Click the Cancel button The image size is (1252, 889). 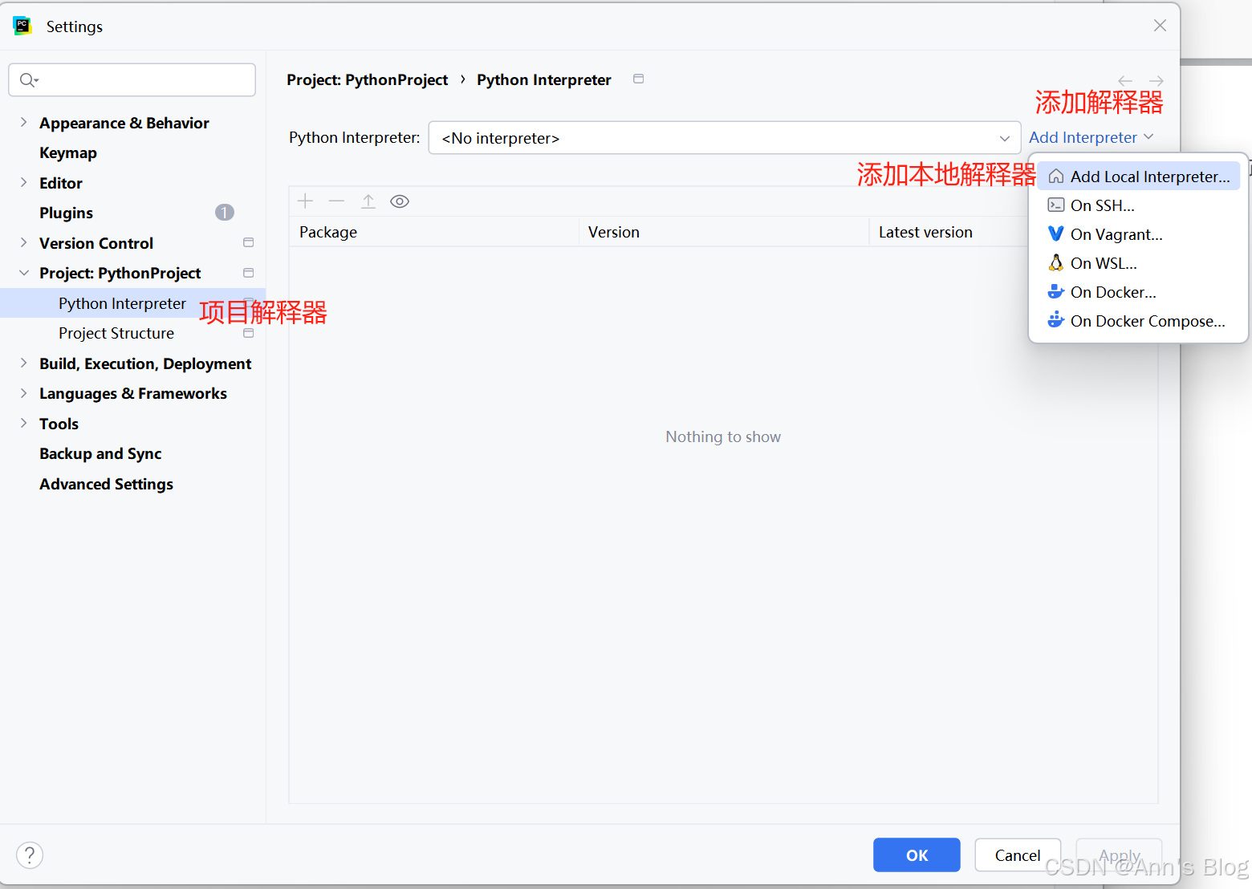click(1018, 855)
